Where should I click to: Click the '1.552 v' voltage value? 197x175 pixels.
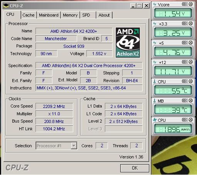(x=99, y=54)
